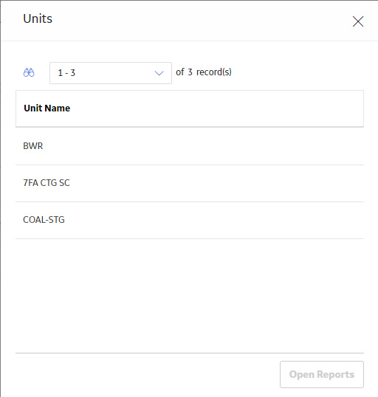Screen dimensions: 378x397
Task: Sort by the Unit Name column header
Action: pyautogui.click(x=47, y=108)
